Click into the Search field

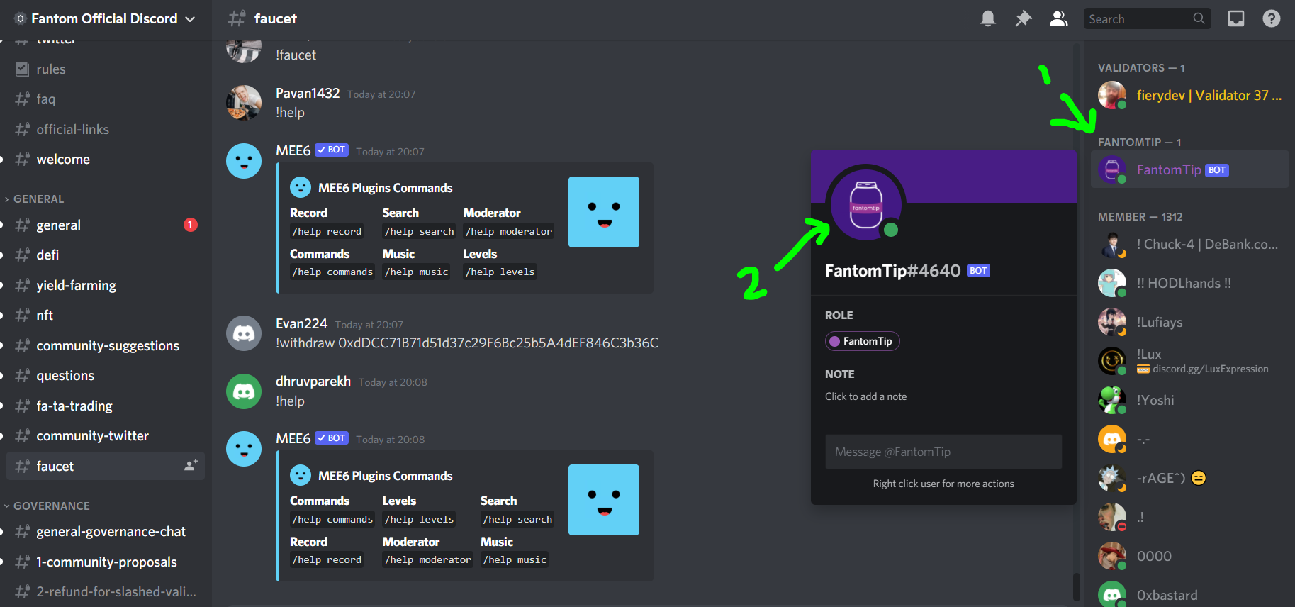point(1147,19)
